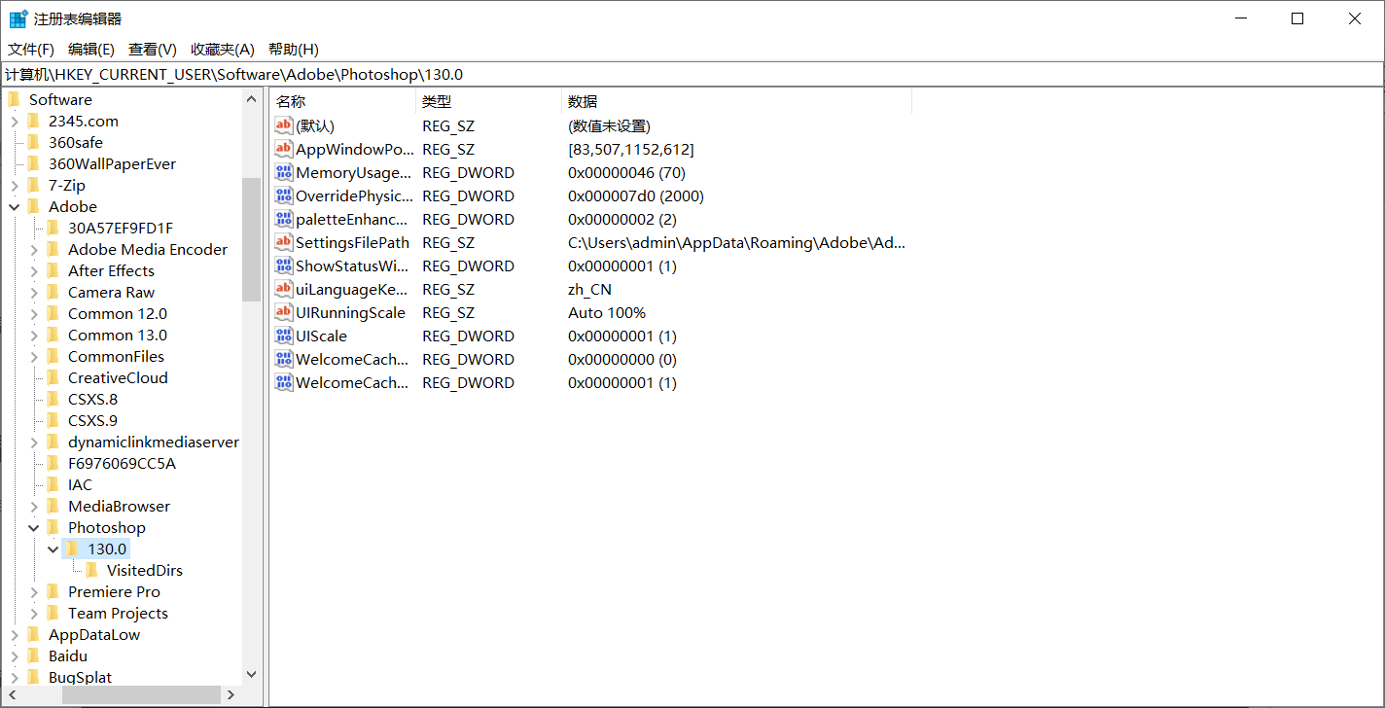Viewport: 1385px width, 708px height.
Task: Sort by the 类型 column header
Action: [x=488, y=101]
